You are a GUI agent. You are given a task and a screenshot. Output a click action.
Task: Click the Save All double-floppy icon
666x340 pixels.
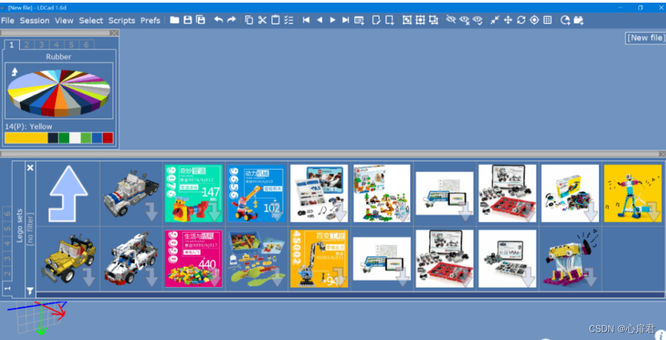tap(200, 20)
